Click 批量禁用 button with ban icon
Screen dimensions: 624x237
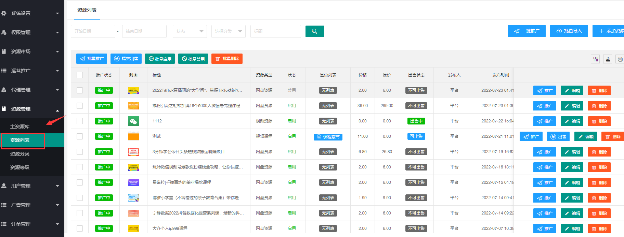(193, 59)
